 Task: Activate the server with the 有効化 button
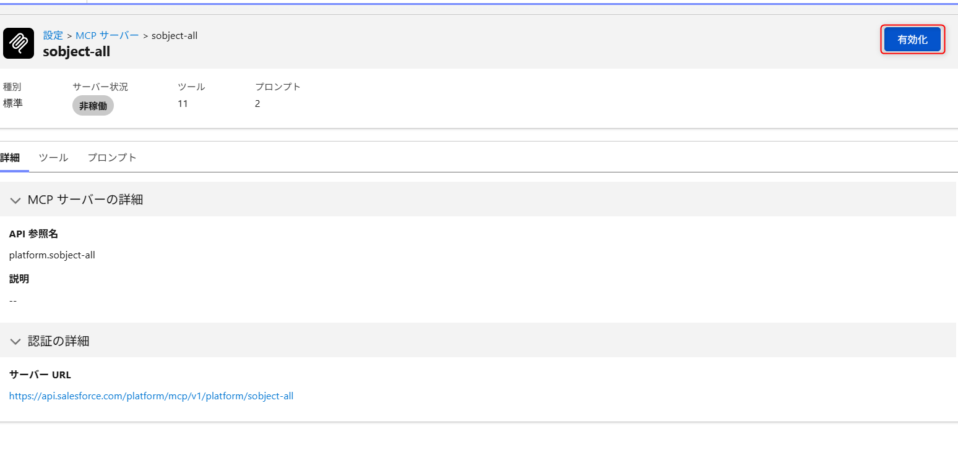912,40
